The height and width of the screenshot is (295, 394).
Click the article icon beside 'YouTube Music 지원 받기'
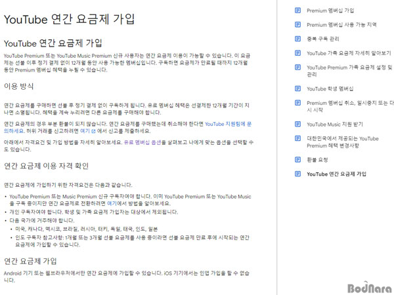(297, 124)
